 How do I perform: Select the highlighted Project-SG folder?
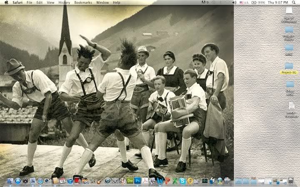tap(289, 68)
